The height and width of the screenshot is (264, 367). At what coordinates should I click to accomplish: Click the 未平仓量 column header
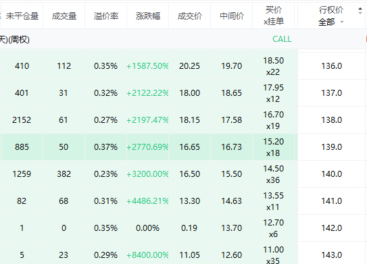pyautogui.click(x=22, y=16)
